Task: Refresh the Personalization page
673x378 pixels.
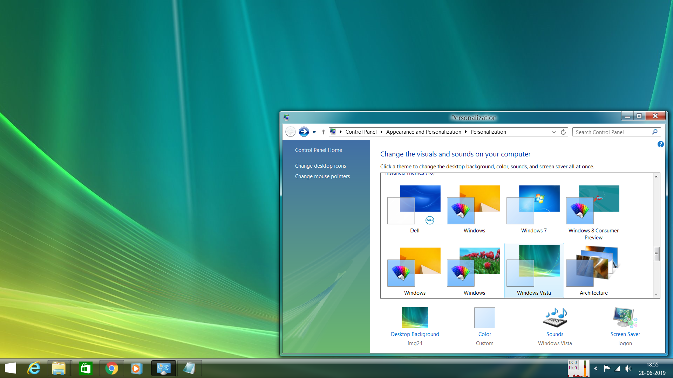Action: click(x=563, y=132)
